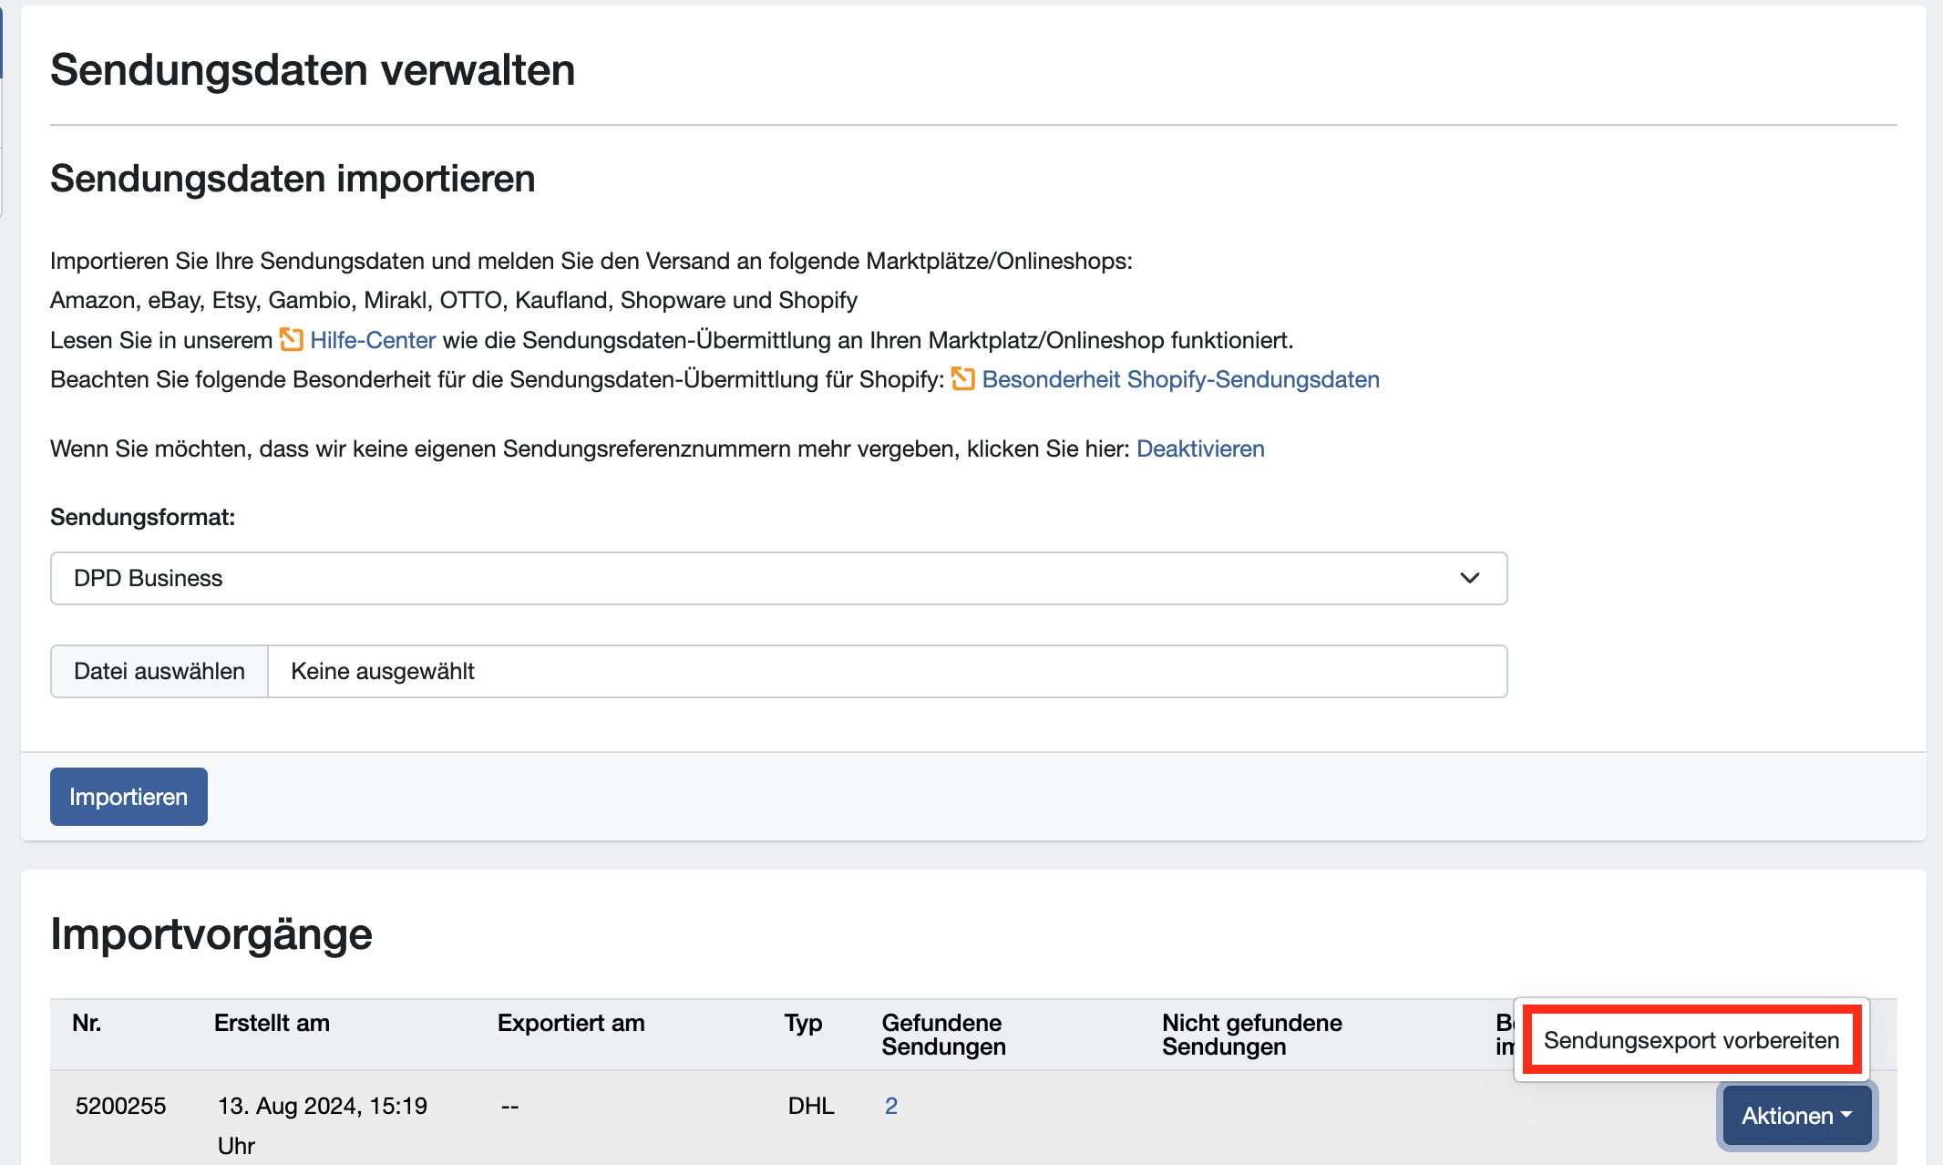1943x1165 pixels.
Task: Click the Sendungsformat label
Action: [142, 517]
